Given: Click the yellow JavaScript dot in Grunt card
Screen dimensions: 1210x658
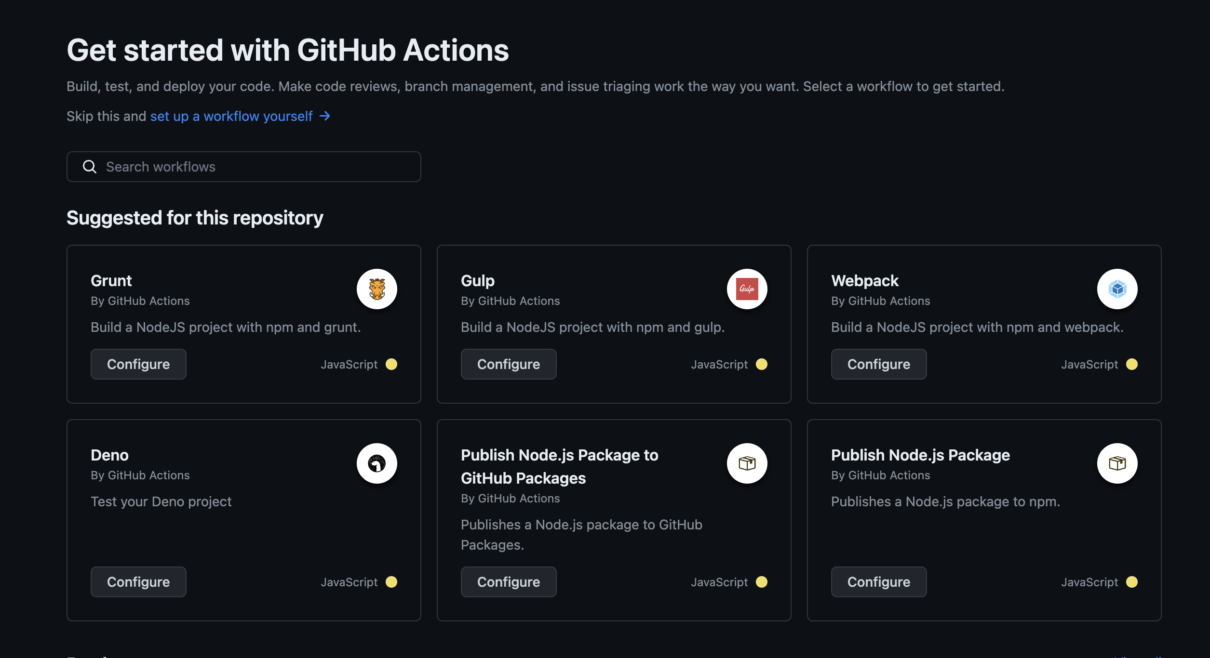Looking at the screenshot, I should point(391,364).
